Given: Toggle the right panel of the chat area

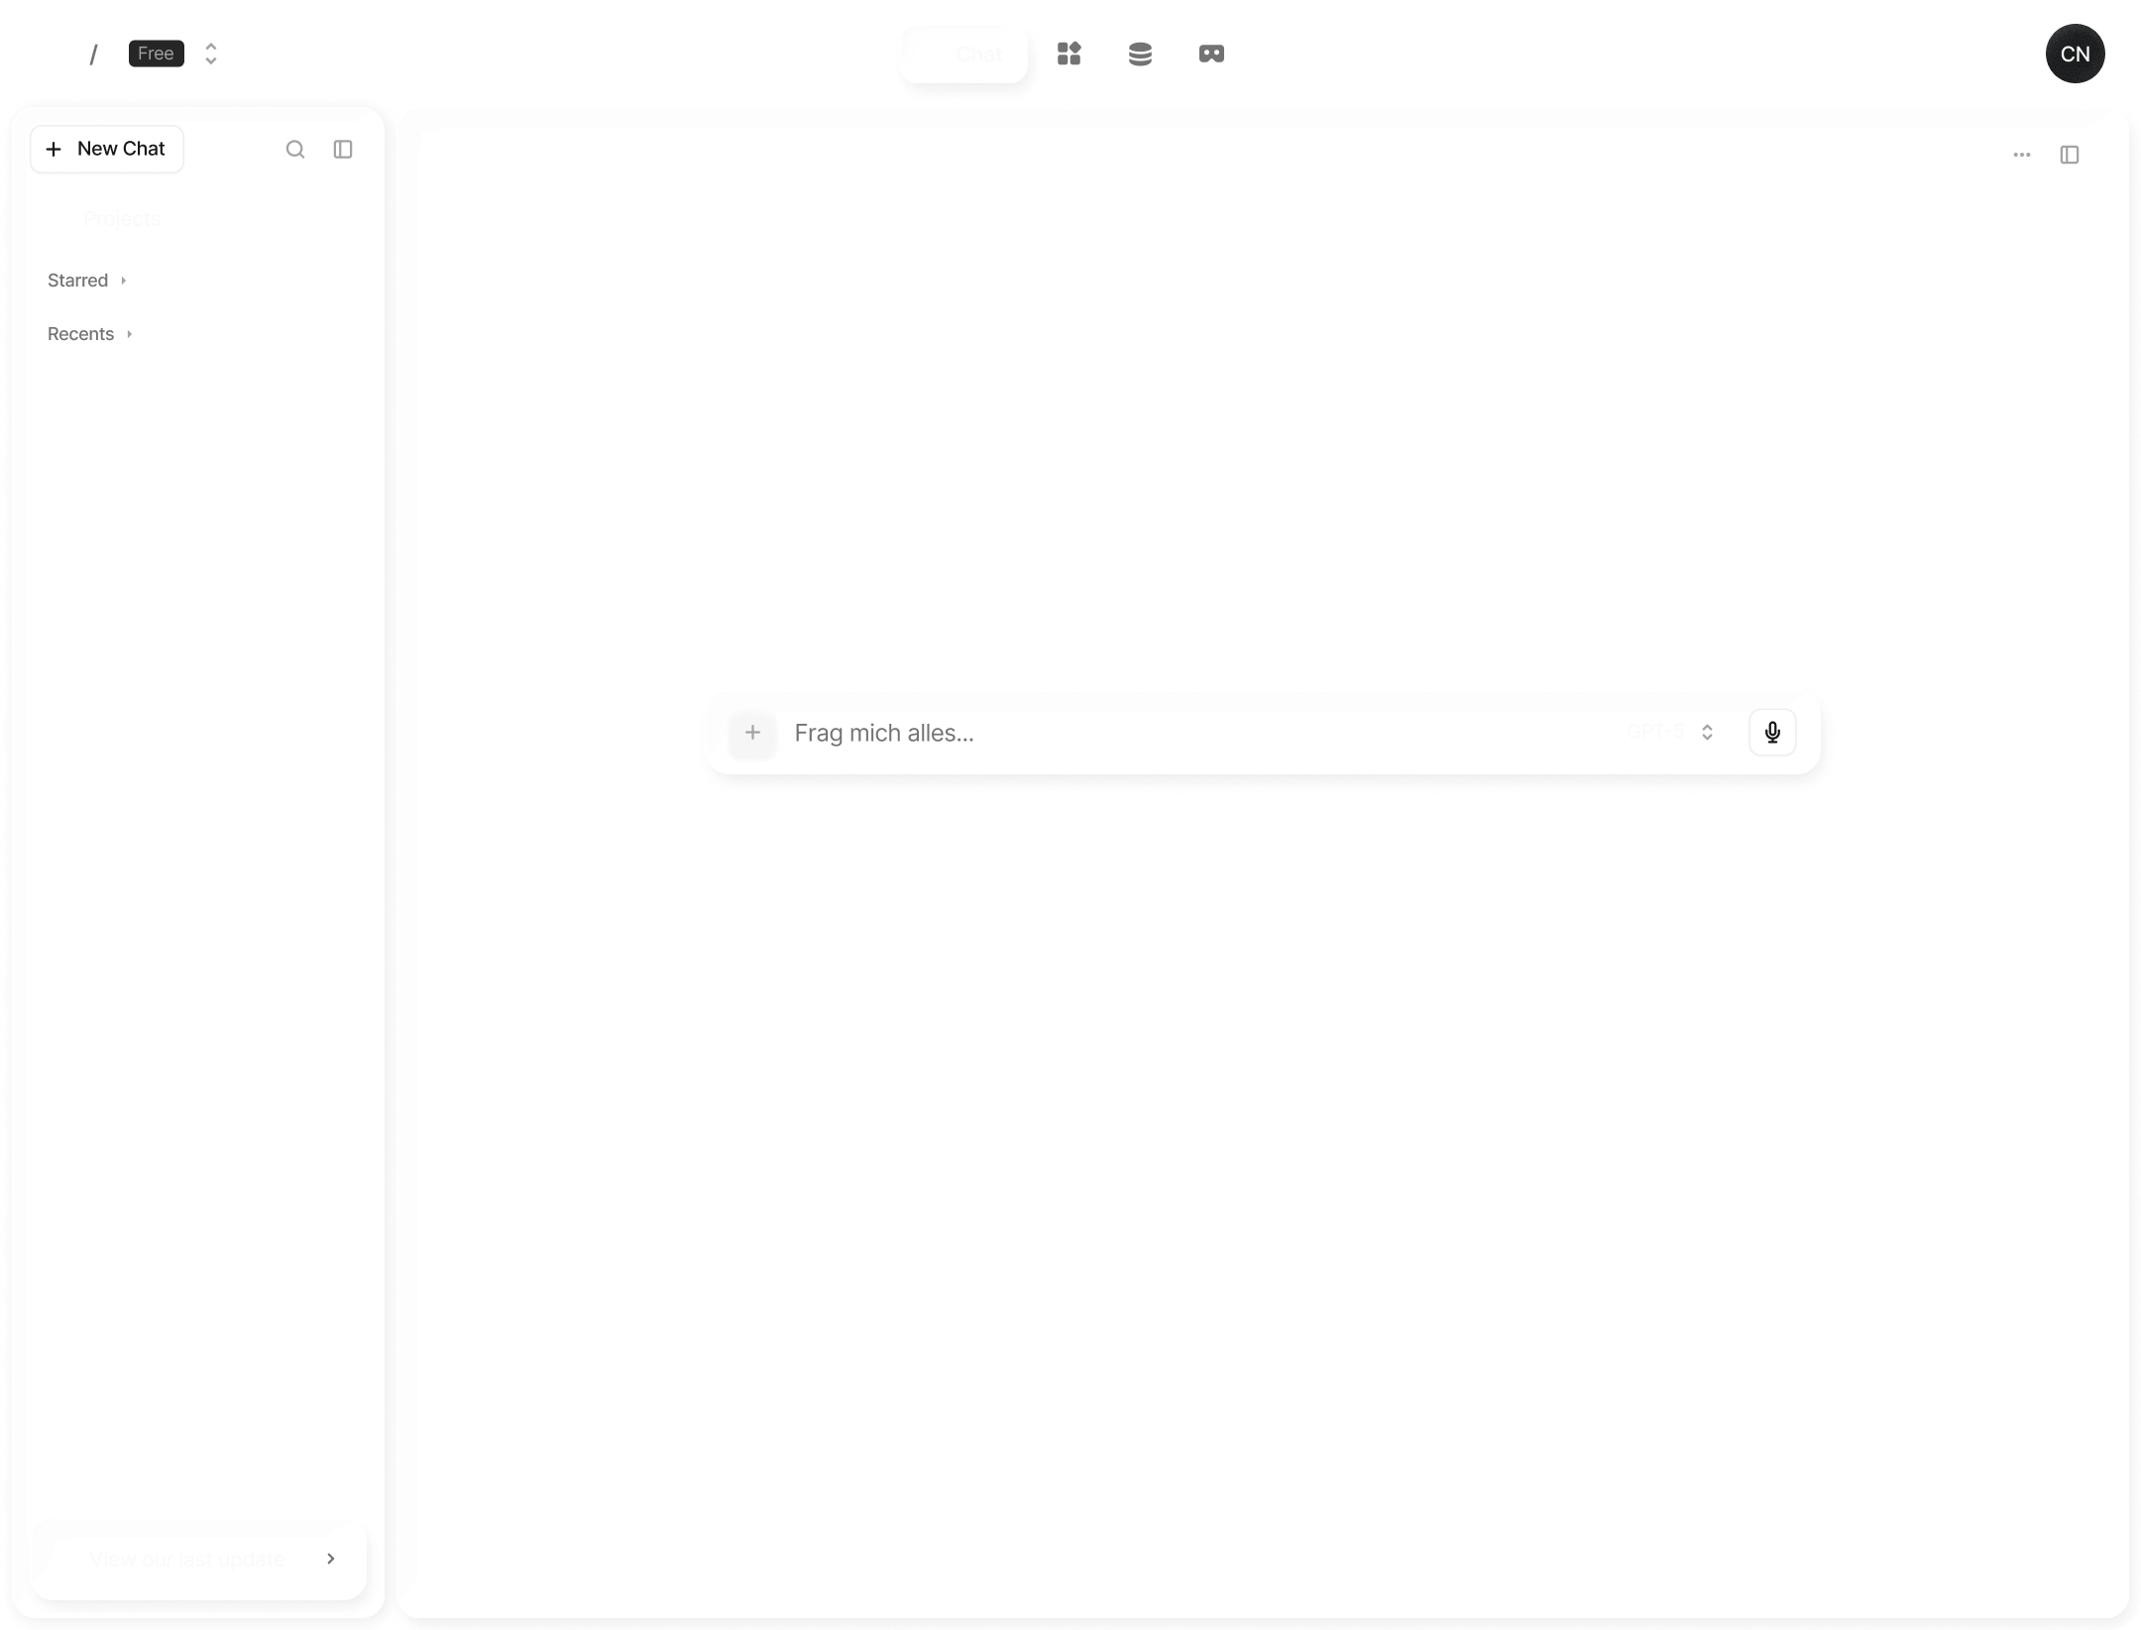Looking at the screenshot, I should point(2069,155).
